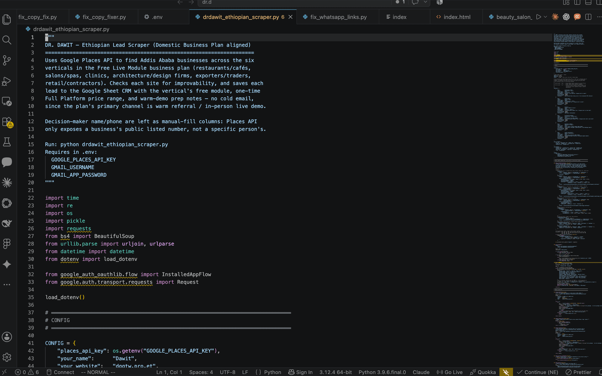Change the UTF-8 file encoding
The height and width of the screenshot is (376, 602).
pyautogui.click(x=227, y=372)
